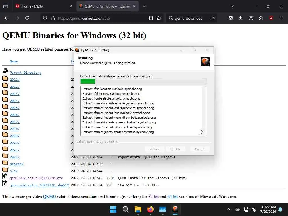Click < Back in QEMU installer
288x216 pixels.
(x=154, y=149)
